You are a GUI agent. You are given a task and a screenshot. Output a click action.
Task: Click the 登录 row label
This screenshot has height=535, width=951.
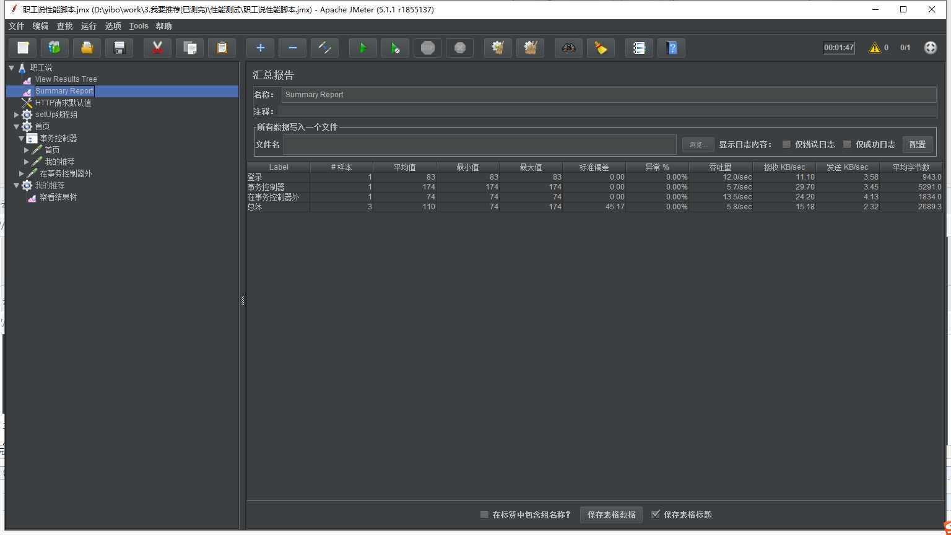(255, 177)
